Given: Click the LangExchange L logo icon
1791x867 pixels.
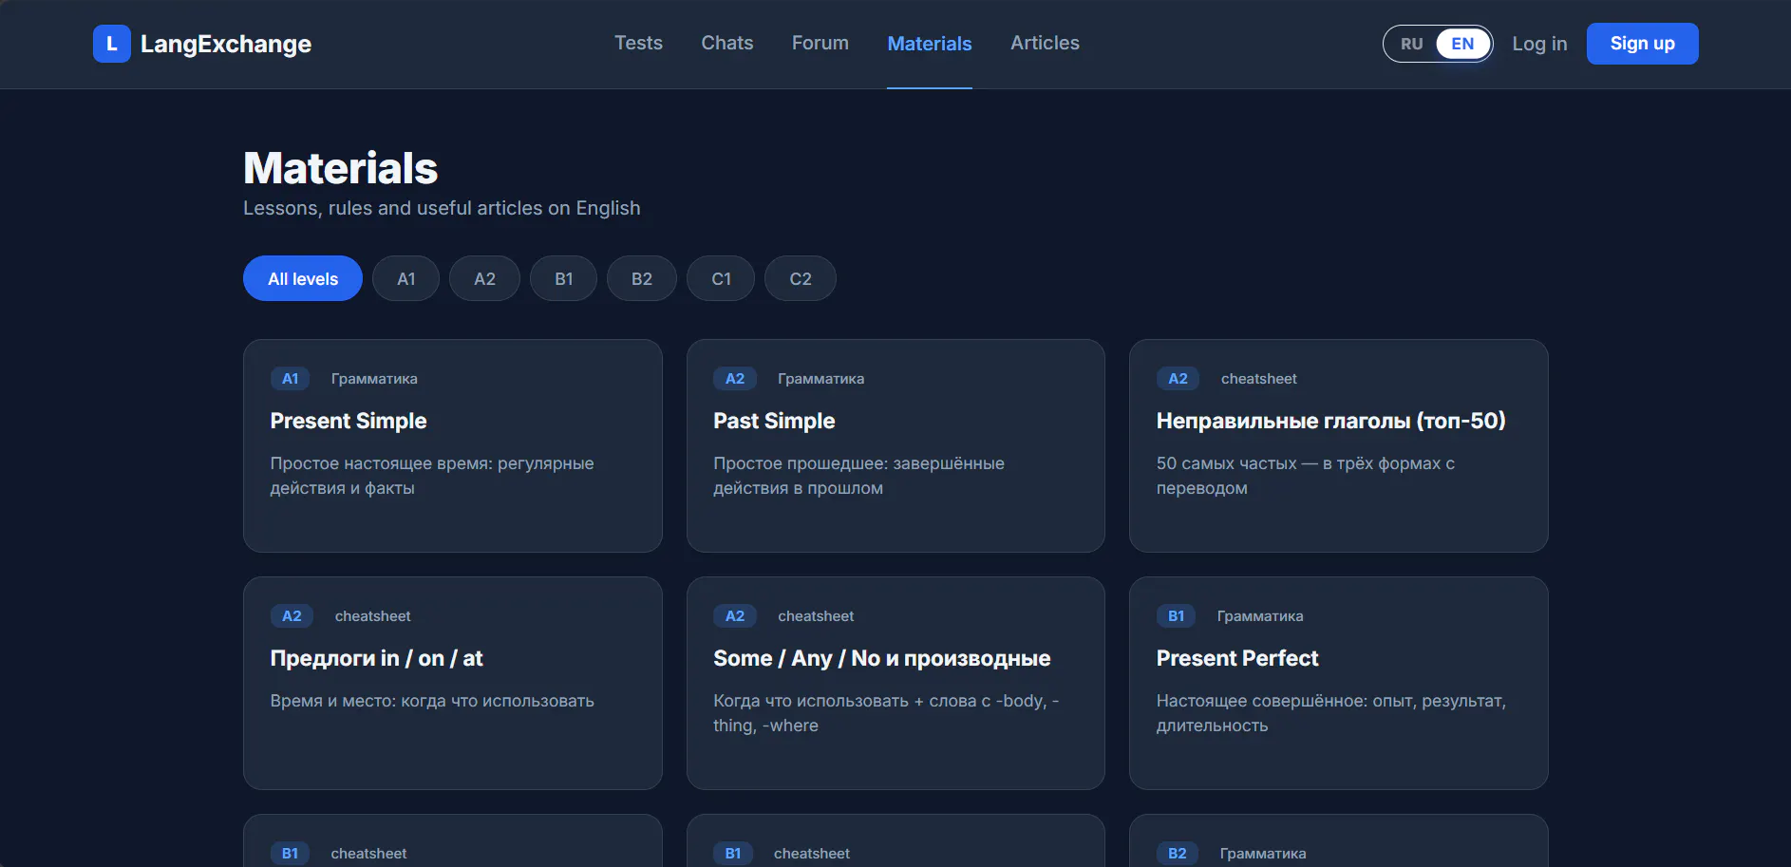Looking at the screenshot, I should point(111,44).
